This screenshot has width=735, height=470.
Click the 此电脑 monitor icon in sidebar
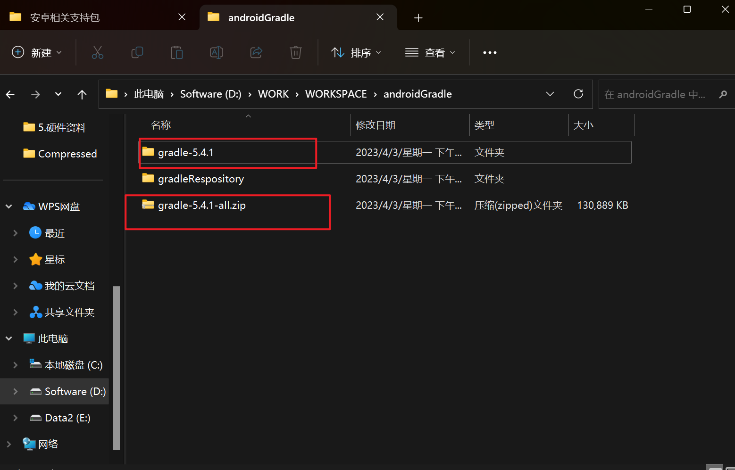click(29, 338)
